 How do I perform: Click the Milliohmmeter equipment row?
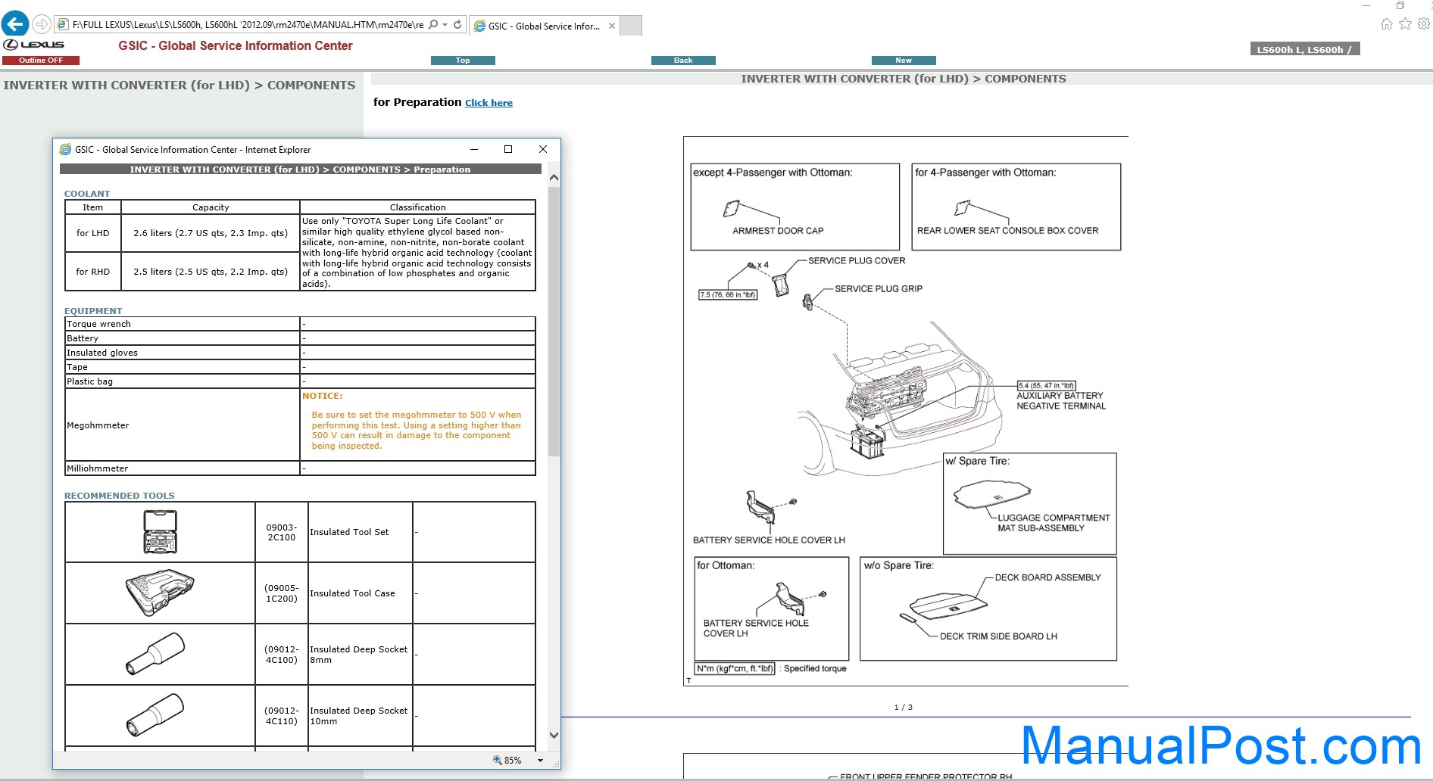(300, 468)
